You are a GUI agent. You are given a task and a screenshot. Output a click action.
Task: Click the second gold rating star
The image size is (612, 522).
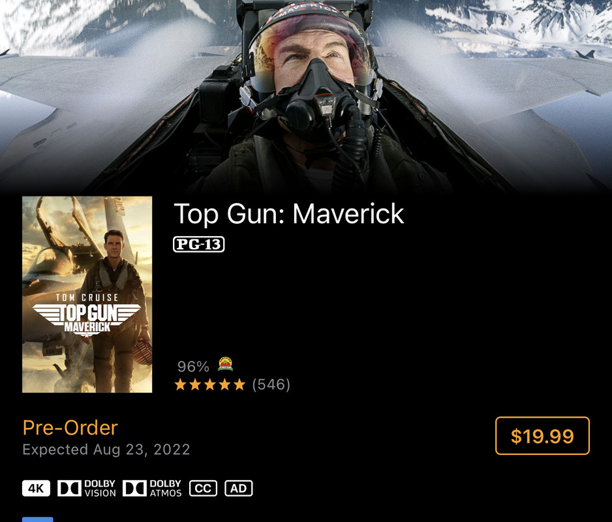pyautogui.click(x=195, y=384)
